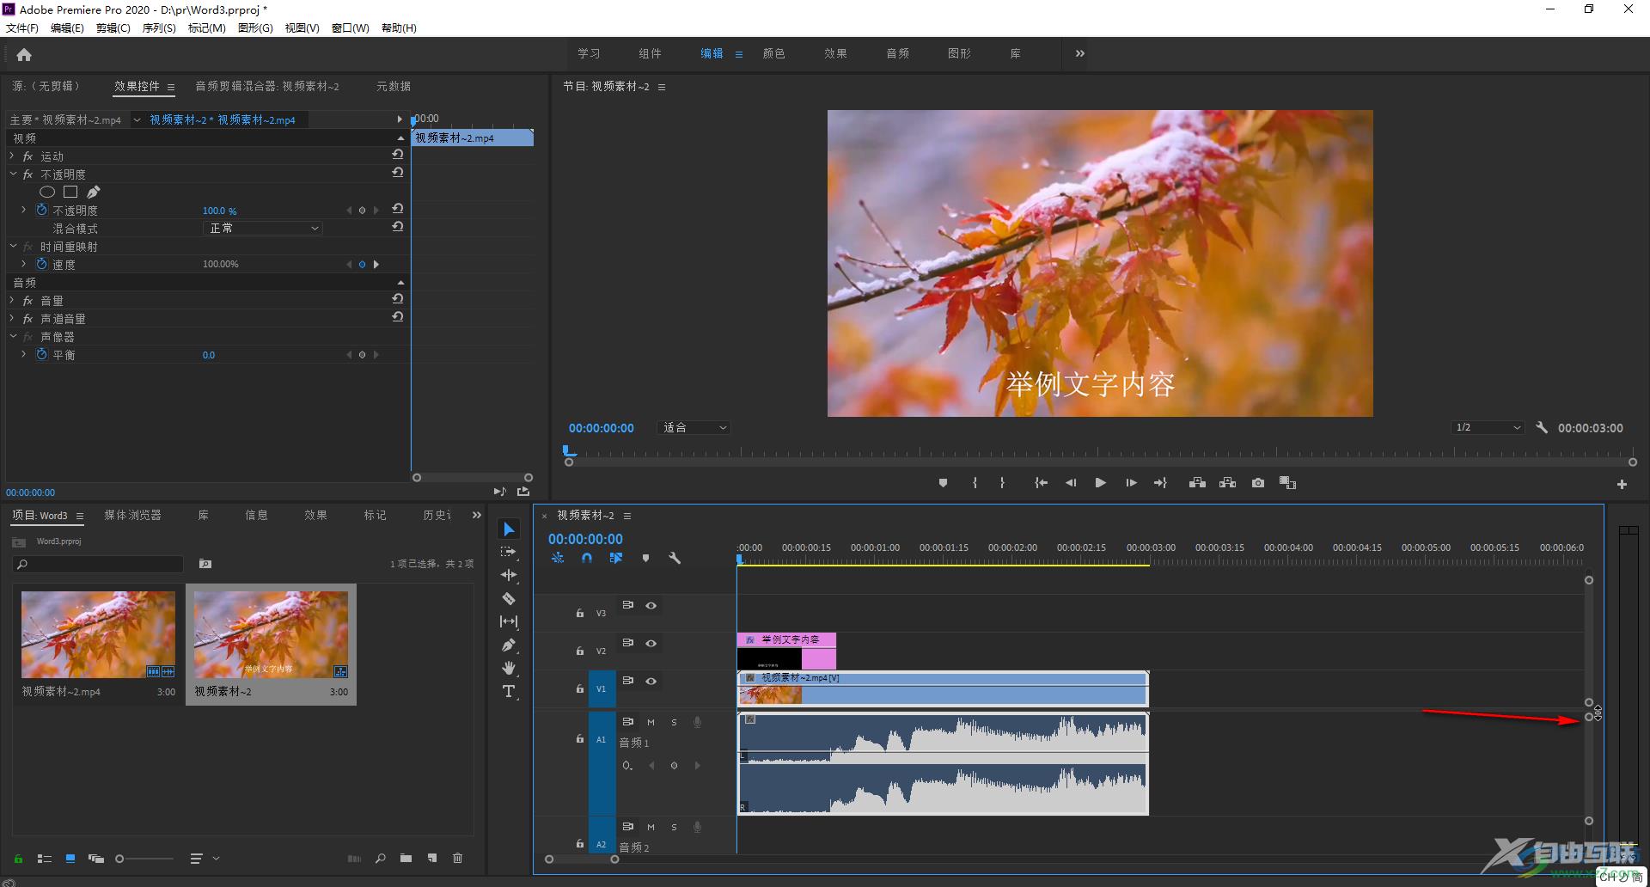Select the Pen tool in toolbar
1650x887 pixels.
509,645
